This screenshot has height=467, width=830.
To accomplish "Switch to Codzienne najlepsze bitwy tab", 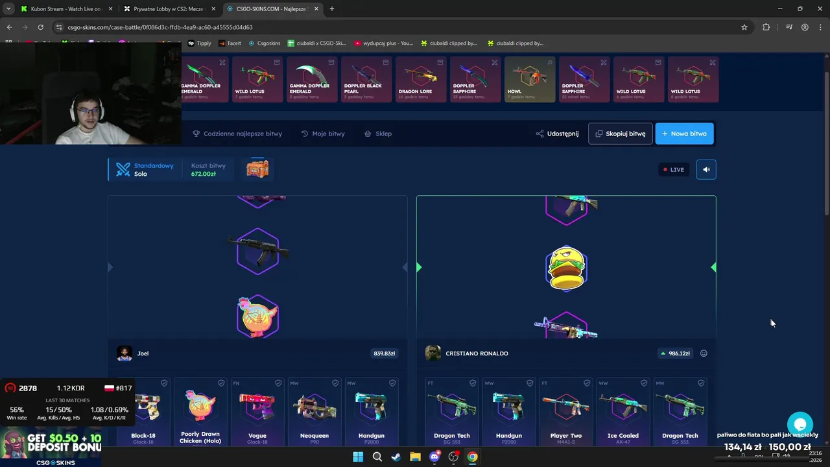I will 237,134.
